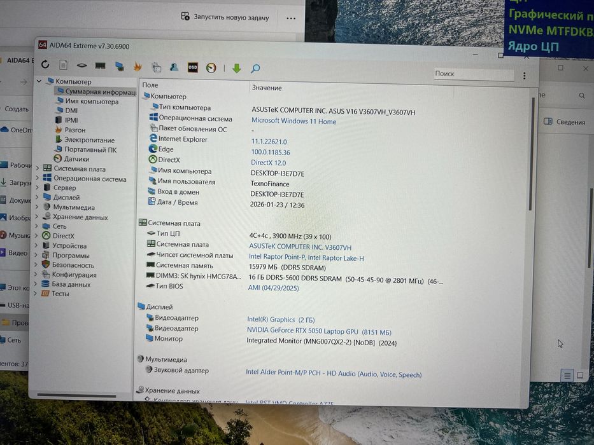Open the Intel Alder Point-M/P PCH HD Audio link
Screen dimensions: 594x445
(x=334, y=374)
